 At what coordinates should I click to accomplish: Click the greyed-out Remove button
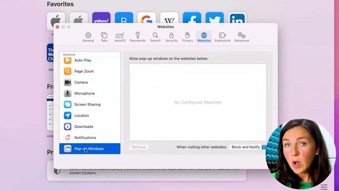139,147
